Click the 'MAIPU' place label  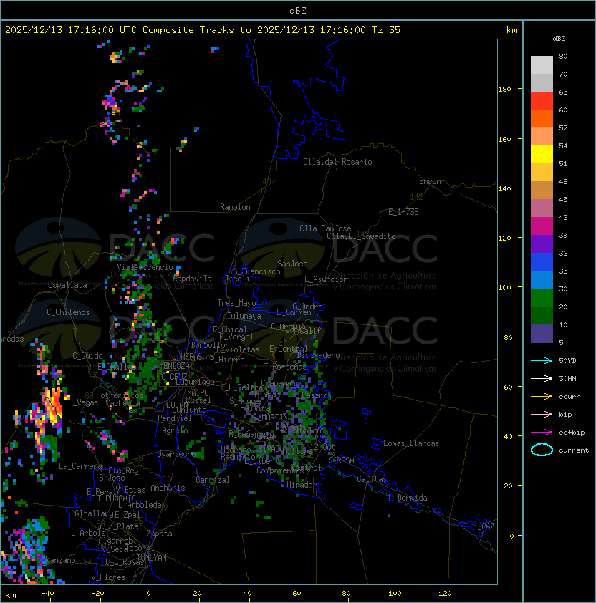(x=198, y=393)
